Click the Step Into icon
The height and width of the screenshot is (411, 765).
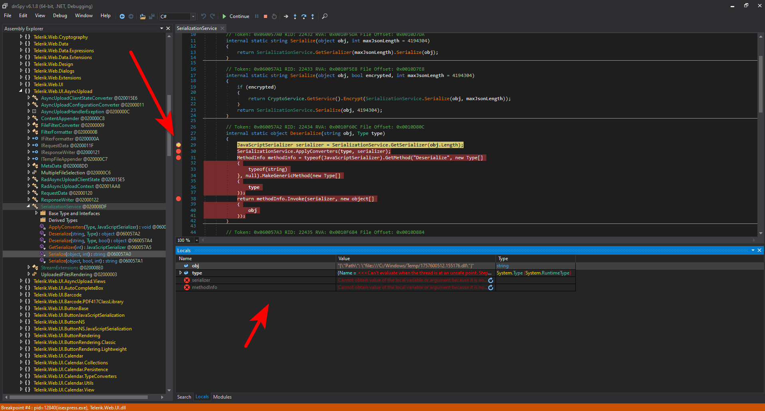tap(295, 16)
